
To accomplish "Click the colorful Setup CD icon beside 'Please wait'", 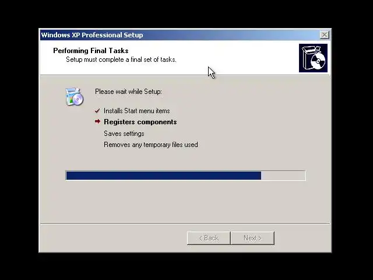I will [75, 96].
